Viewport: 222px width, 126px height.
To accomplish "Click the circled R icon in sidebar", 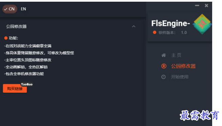I will pyautogui.click(x=164, y=66).
